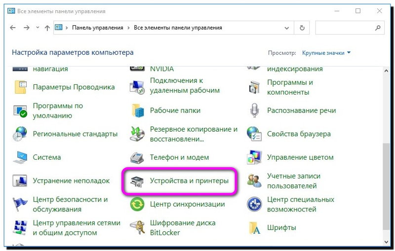The height and width of the screenshot is (251, 395).
Task: Click Устройства и принтеры icon
Action: 137,181
